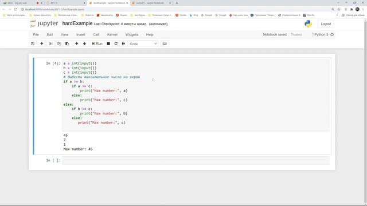The image size is (367, 206).
Task: Open the Edit menu
Action: (x=50, y=34)
